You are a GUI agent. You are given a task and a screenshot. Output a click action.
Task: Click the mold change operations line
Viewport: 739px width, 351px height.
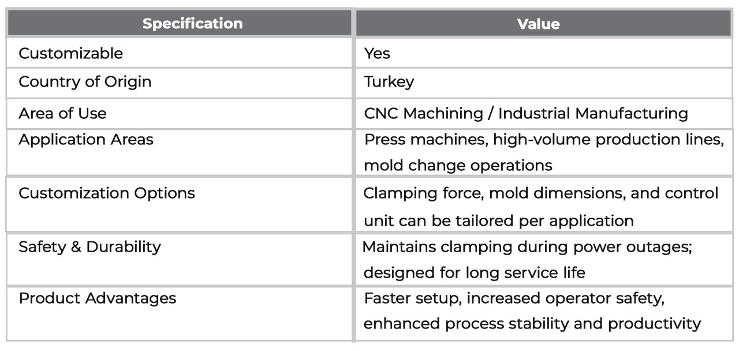pos(458,166)
